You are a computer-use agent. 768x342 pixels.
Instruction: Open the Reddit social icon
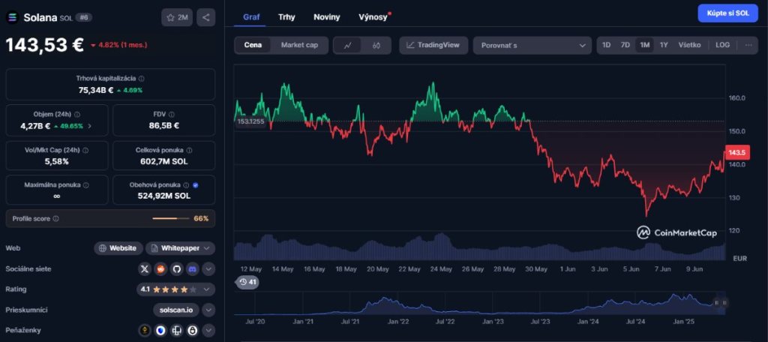[160, 268]
